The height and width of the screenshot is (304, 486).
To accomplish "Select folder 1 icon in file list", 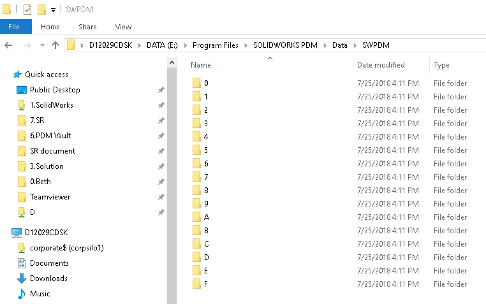I will tap(196, 96).
